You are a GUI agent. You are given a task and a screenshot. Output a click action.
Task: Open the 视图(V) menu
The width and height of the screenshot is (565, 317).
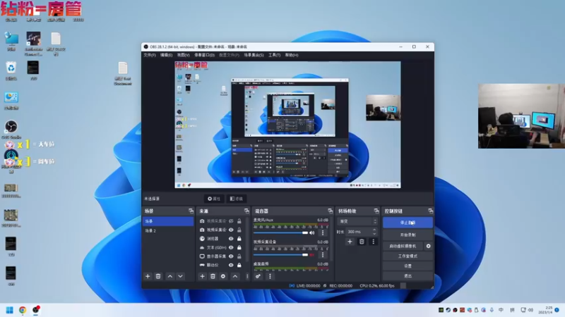click(183, 55)
